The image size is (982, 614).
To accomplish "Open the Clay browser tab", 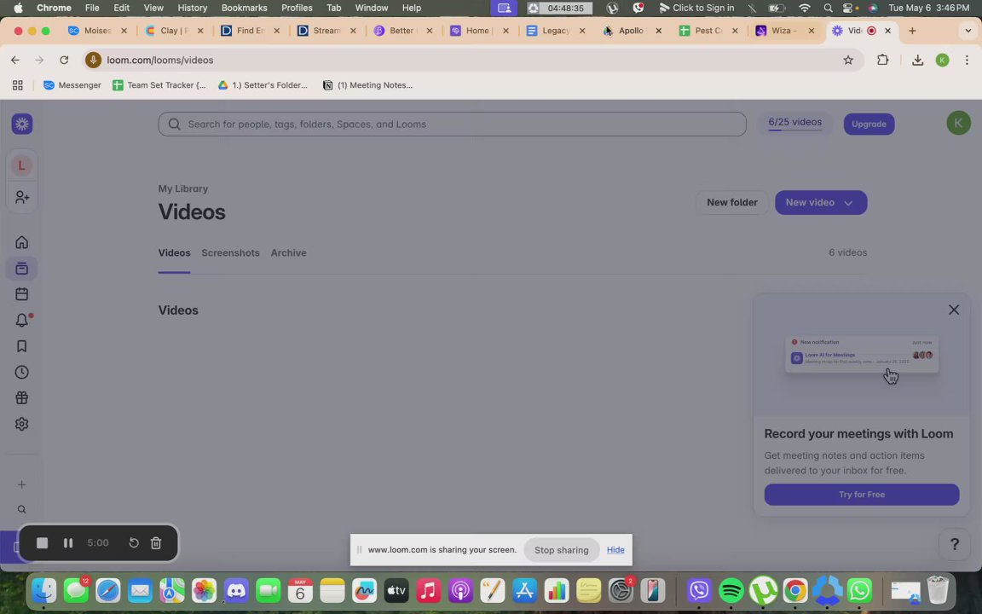I will [174, 31].
